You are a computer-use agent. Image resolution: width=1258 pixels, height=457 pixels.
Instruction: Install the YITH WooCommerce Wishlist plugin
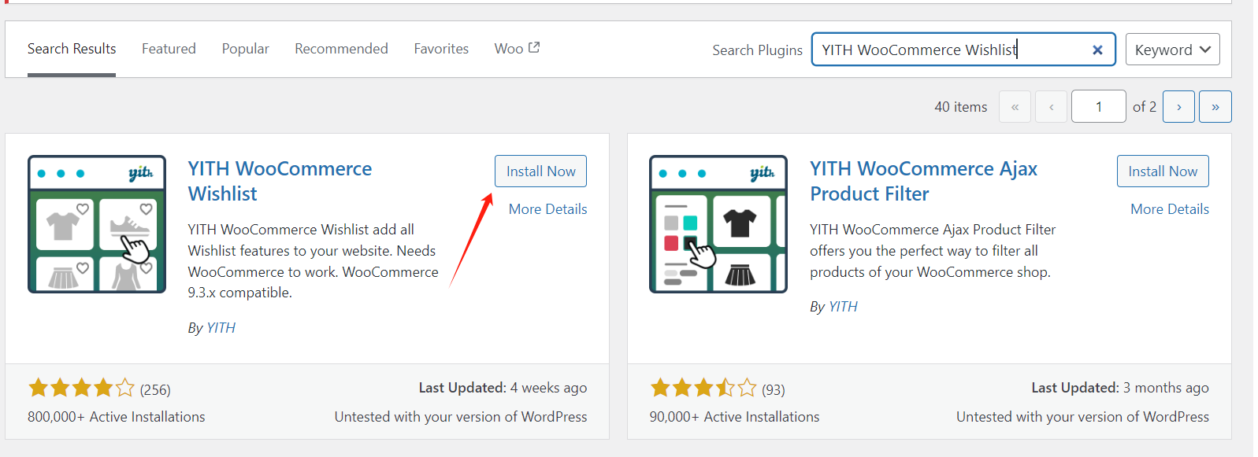[540, 171]
